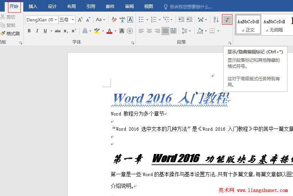Toggle subscript formatting
This screenshot has width=293, height=196.
click(x=66, y=31)
